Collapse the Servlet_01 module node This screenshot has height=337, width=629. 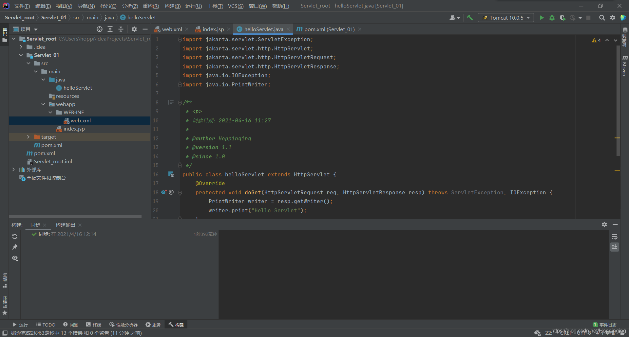(21, 55)
